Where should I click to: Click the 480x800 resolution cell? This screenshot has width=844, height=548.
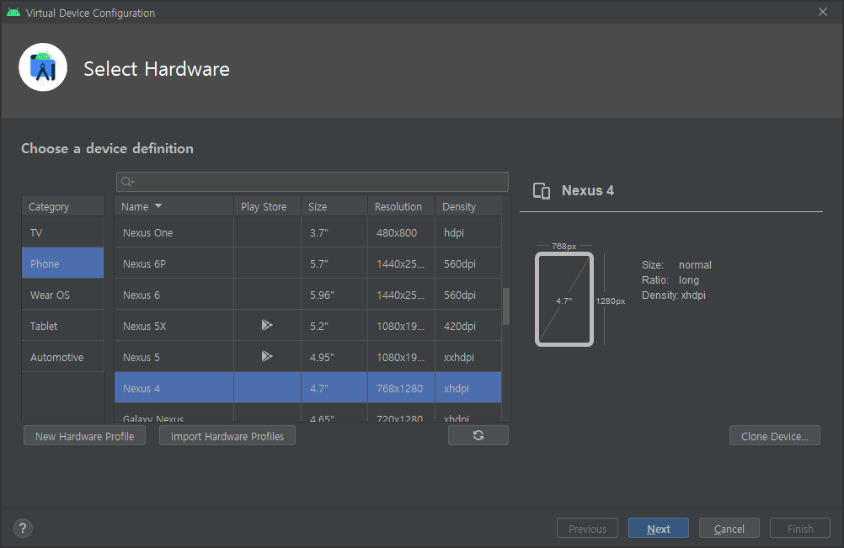pos(401,232)
